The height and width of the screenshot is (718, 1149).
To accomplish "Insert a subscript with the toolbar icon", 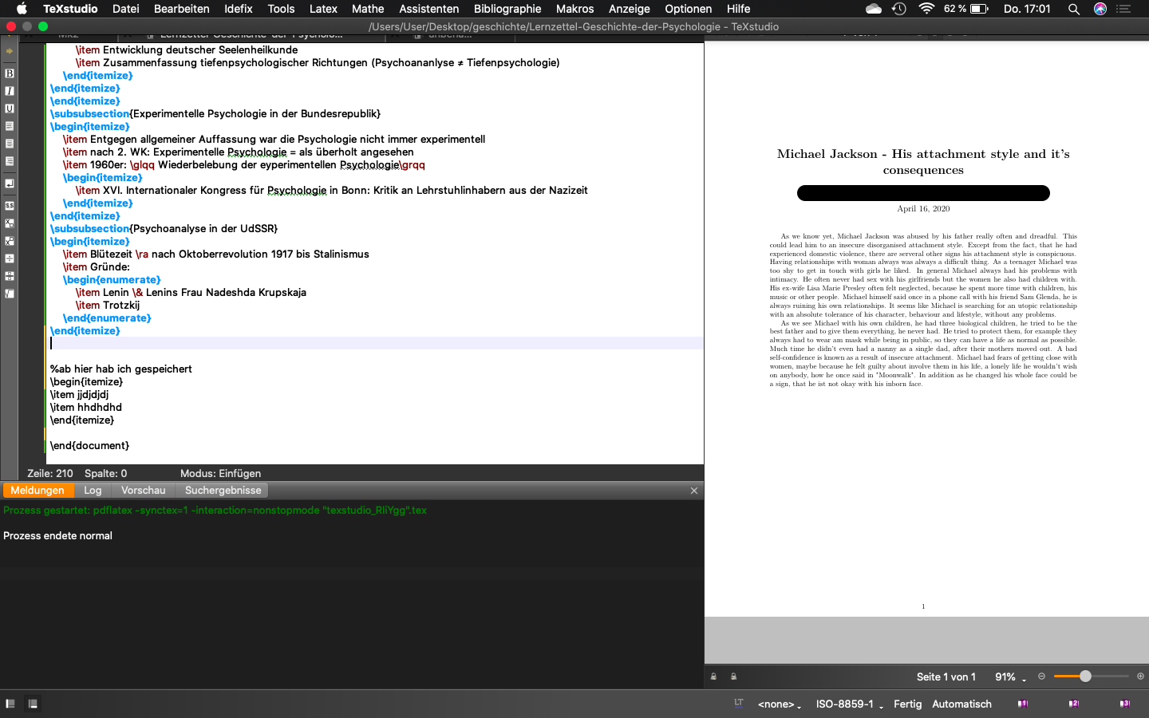I will tap(10, 223).
